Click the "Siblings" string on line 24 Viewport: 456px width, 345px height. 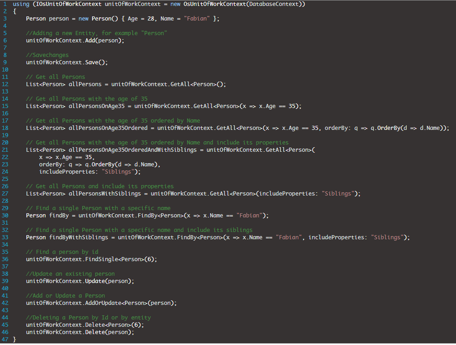[118, 172]
